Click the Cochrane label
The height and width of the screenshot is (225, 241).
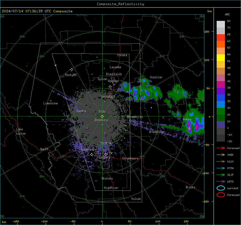[88, 150]
